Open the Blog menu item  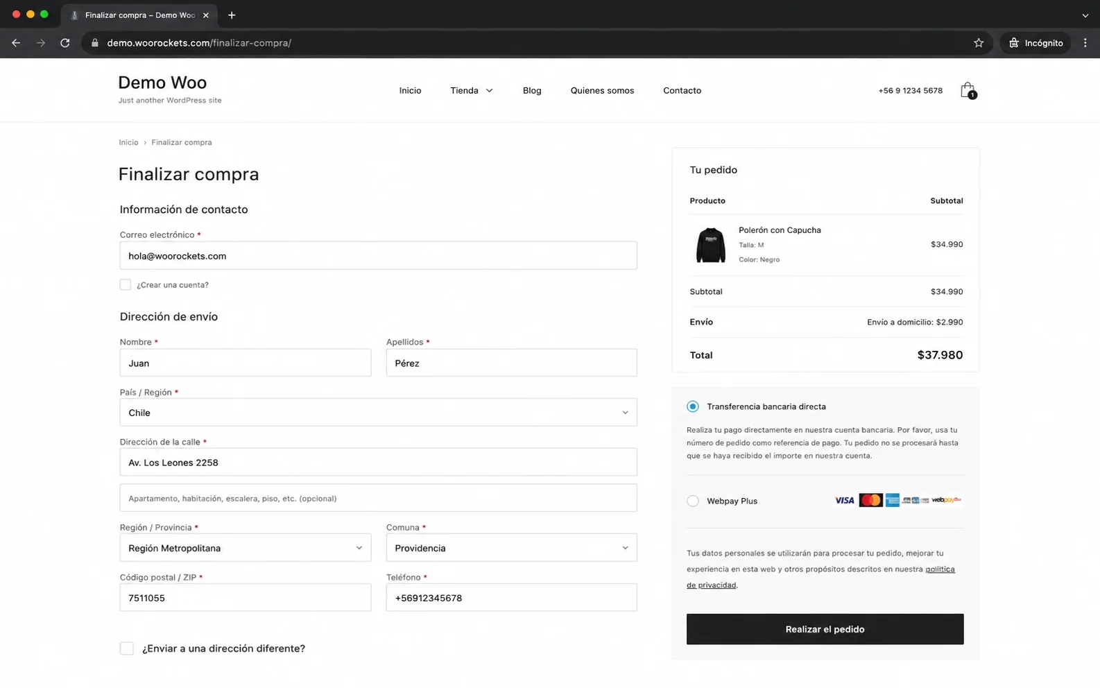click(532, 91)
